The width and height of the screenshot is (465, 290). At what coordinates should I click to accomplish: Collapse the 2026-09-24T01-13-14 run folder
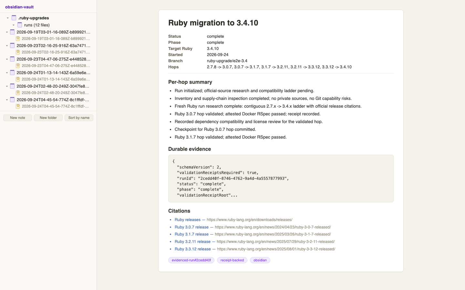[x=7, y=73]
